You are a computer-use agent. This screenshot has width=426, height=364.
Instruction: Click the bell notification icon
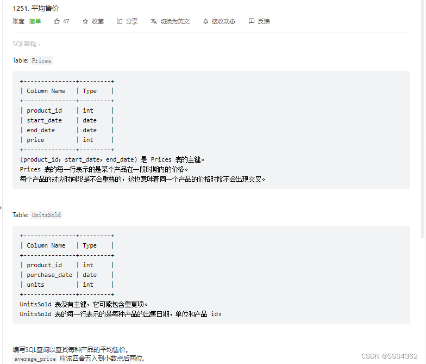205,21
